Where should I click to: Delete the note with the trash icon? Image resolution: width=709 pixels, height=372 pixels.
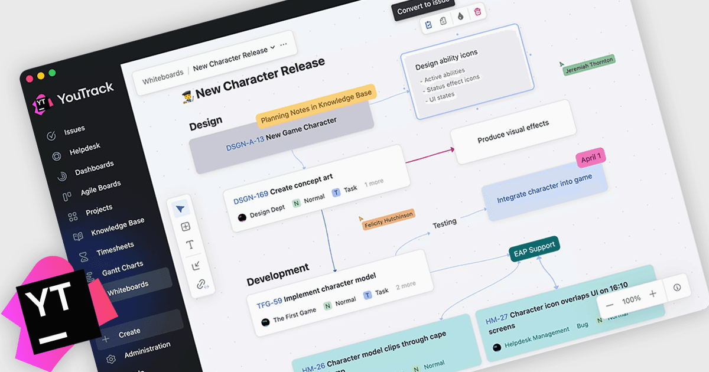click(x=478, y=11)
